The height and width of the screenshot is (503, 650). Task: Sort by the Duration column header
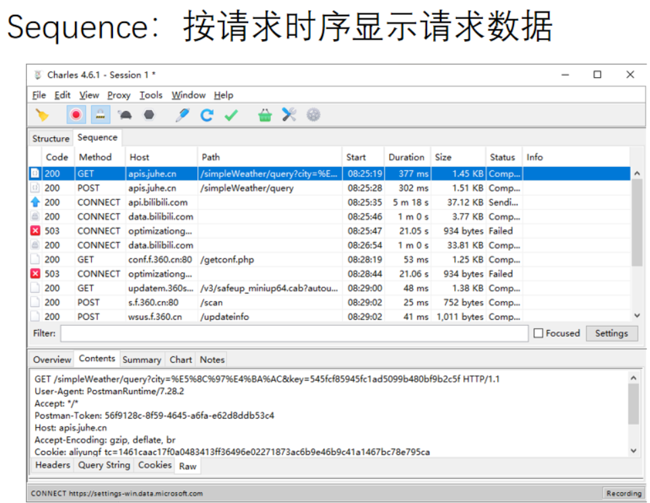pyautogui.click(x=406, y=157)
